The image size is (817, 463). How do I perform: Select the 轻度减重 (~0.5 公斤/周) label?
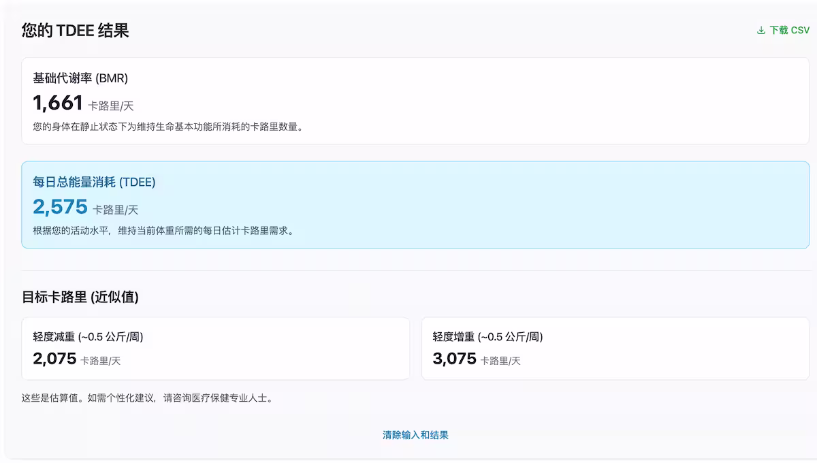coord(88,336)
